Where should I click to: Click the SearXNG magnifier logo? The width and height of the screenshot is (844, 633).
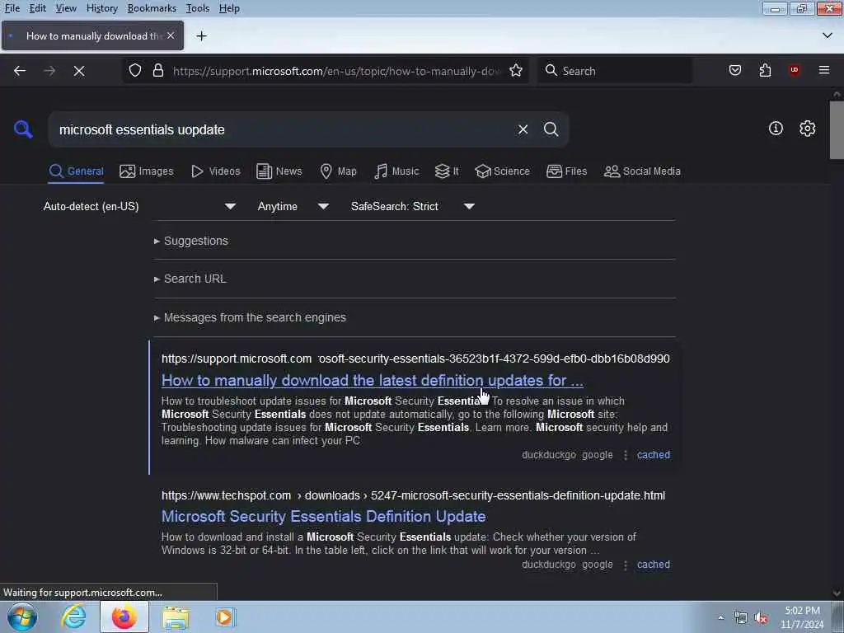[23, 129]
